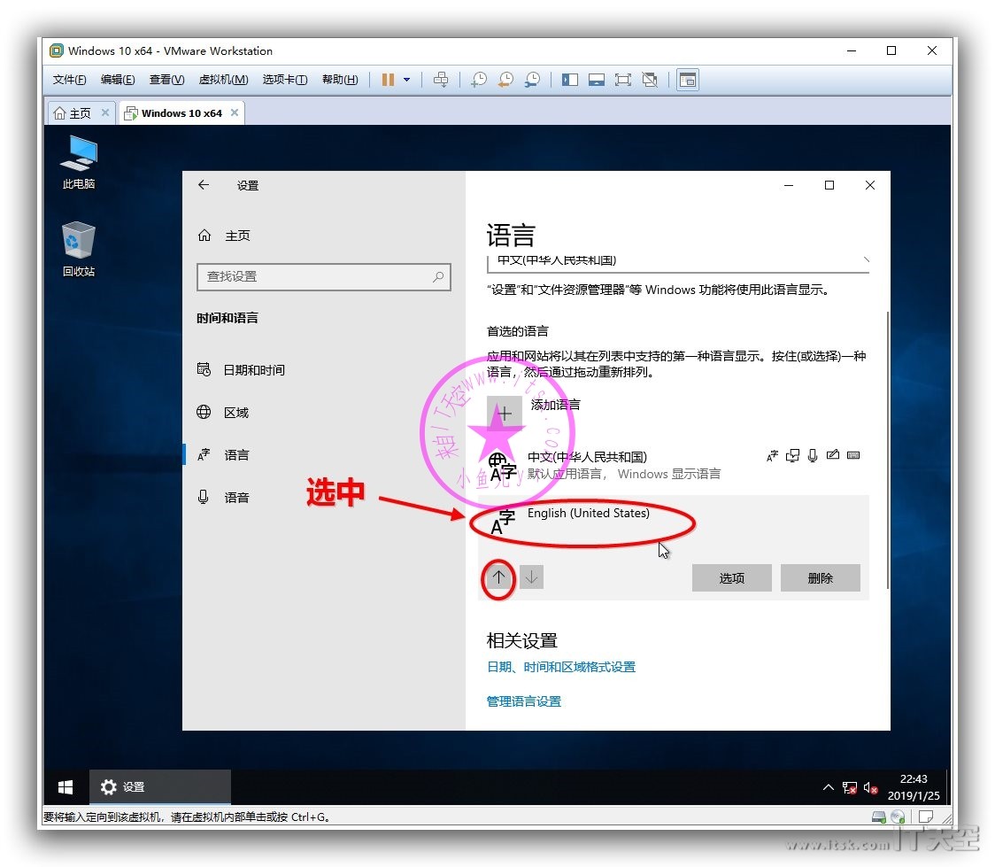Toggle the VMware library sidebar view icon
Screen dimensions: 995x867
(x=570, y=80)
